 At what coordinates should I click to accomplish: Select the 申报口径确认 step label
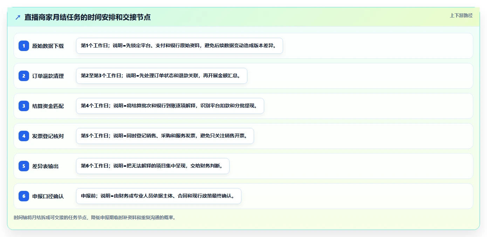[x=48, y=196]
